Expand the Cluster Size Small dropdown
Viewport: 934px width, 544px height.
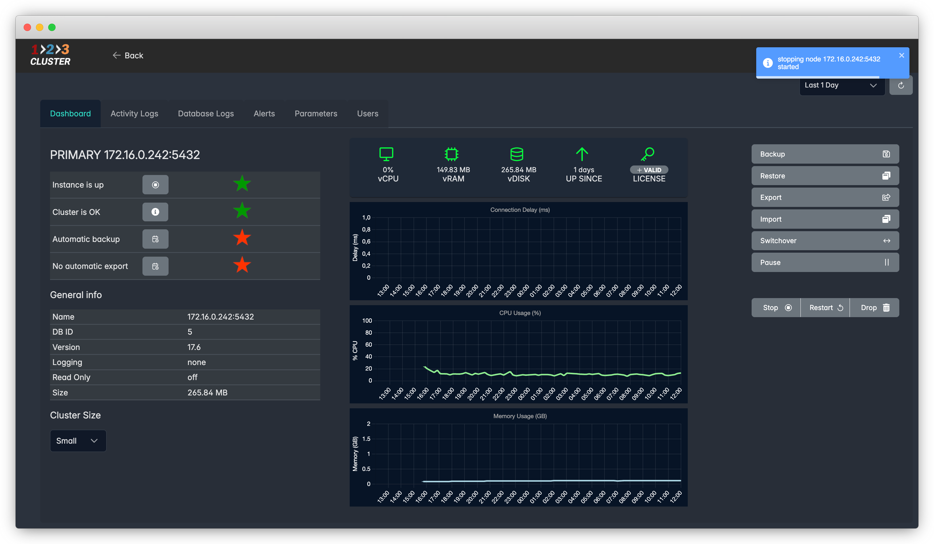pyautogui.click(x=78, y=441)
